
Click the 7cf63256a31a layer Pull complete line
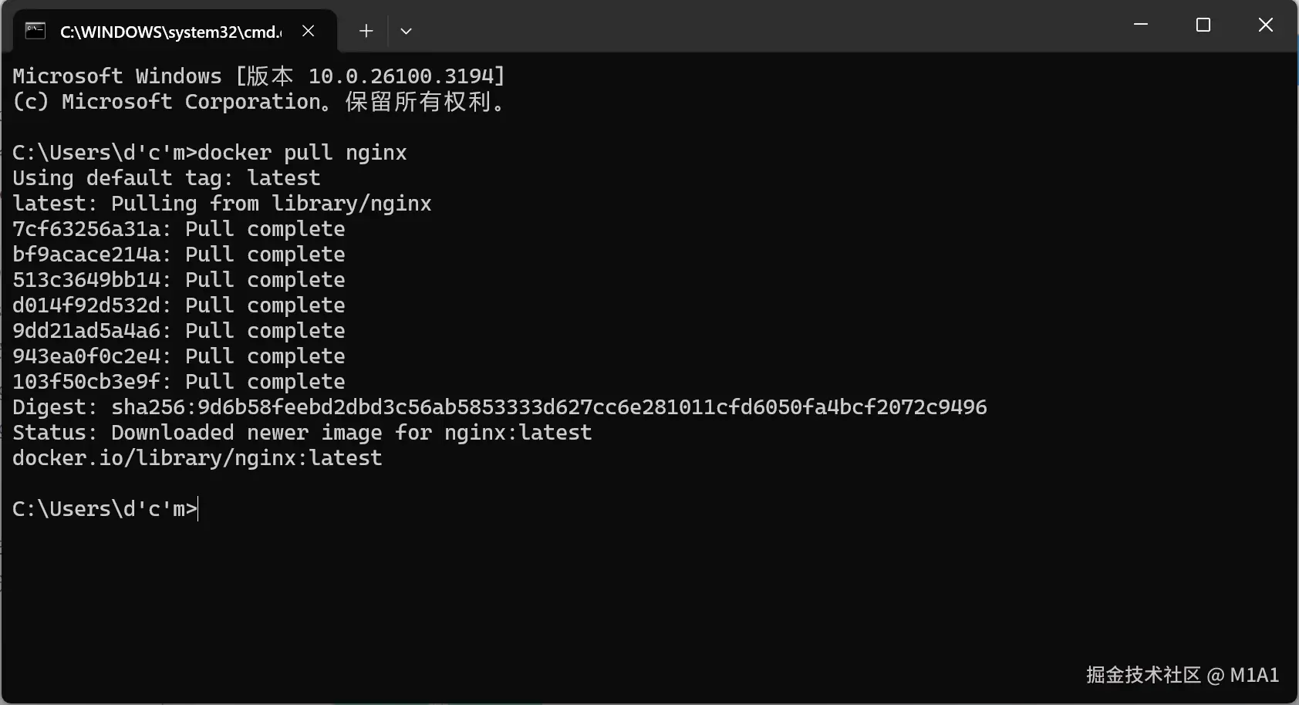pyautogui.click(x=178, y=229)
